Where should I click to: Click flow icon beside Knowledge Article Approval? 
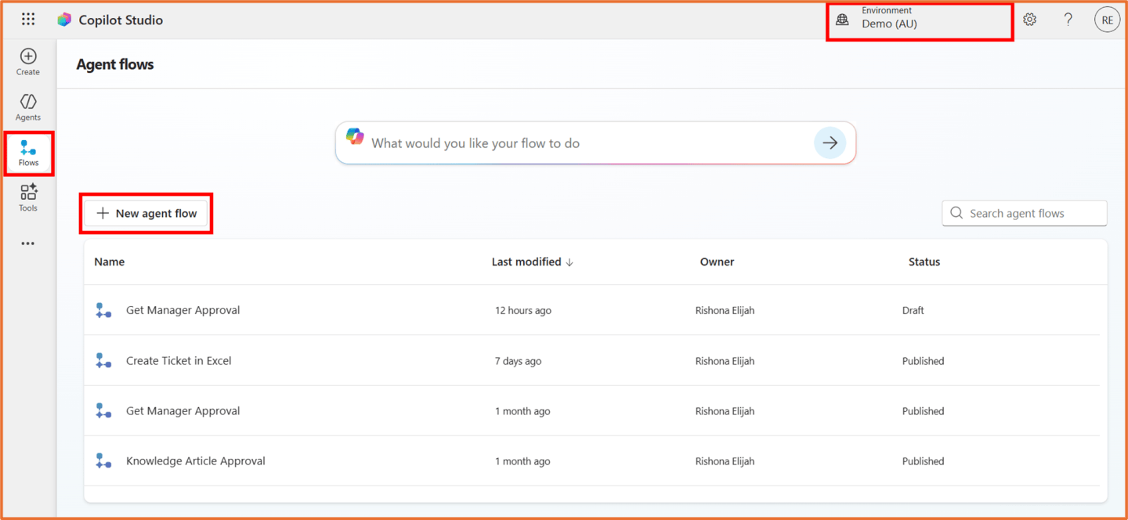pos(103,461)
